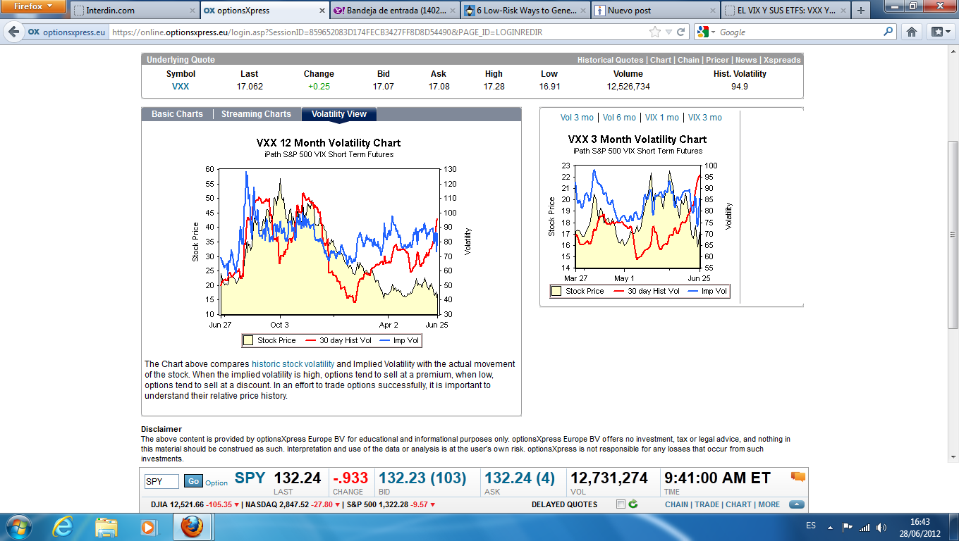
Task: Click the Action Center flag tray icon
Action: (x=848, y=527)
